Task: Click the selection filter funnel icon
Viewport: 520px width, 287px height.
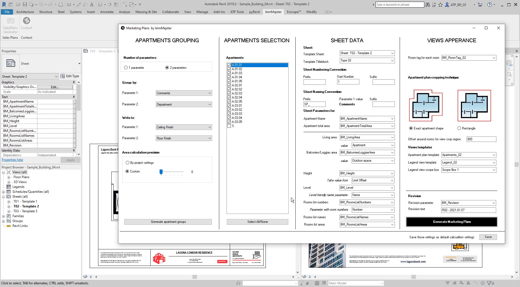Action: click(x=489, y=283)
